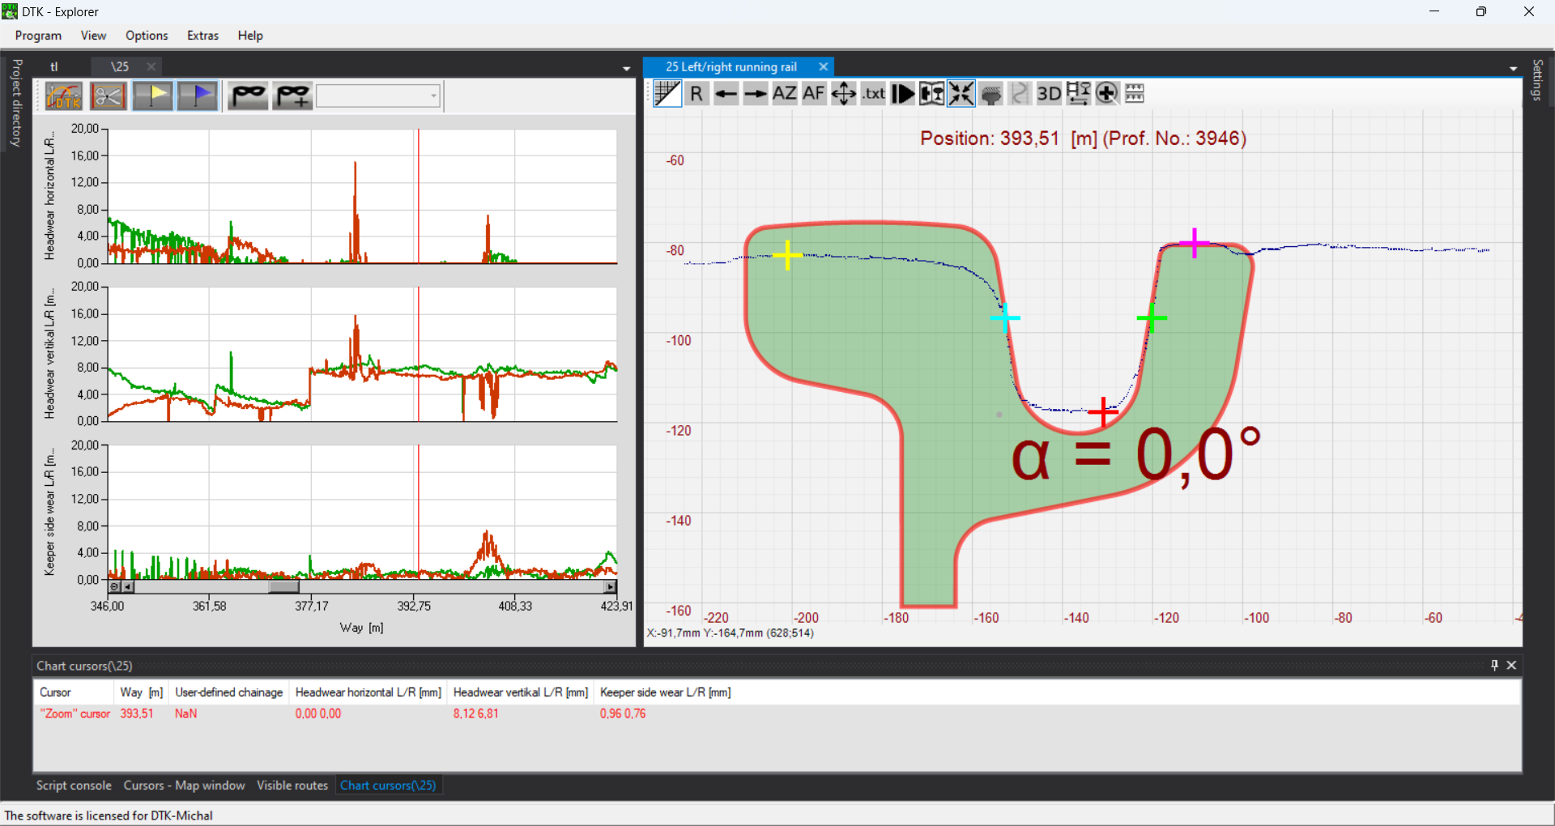
Task: Open the empty combo box beside mask icons
Action: (x=378, y=96)
